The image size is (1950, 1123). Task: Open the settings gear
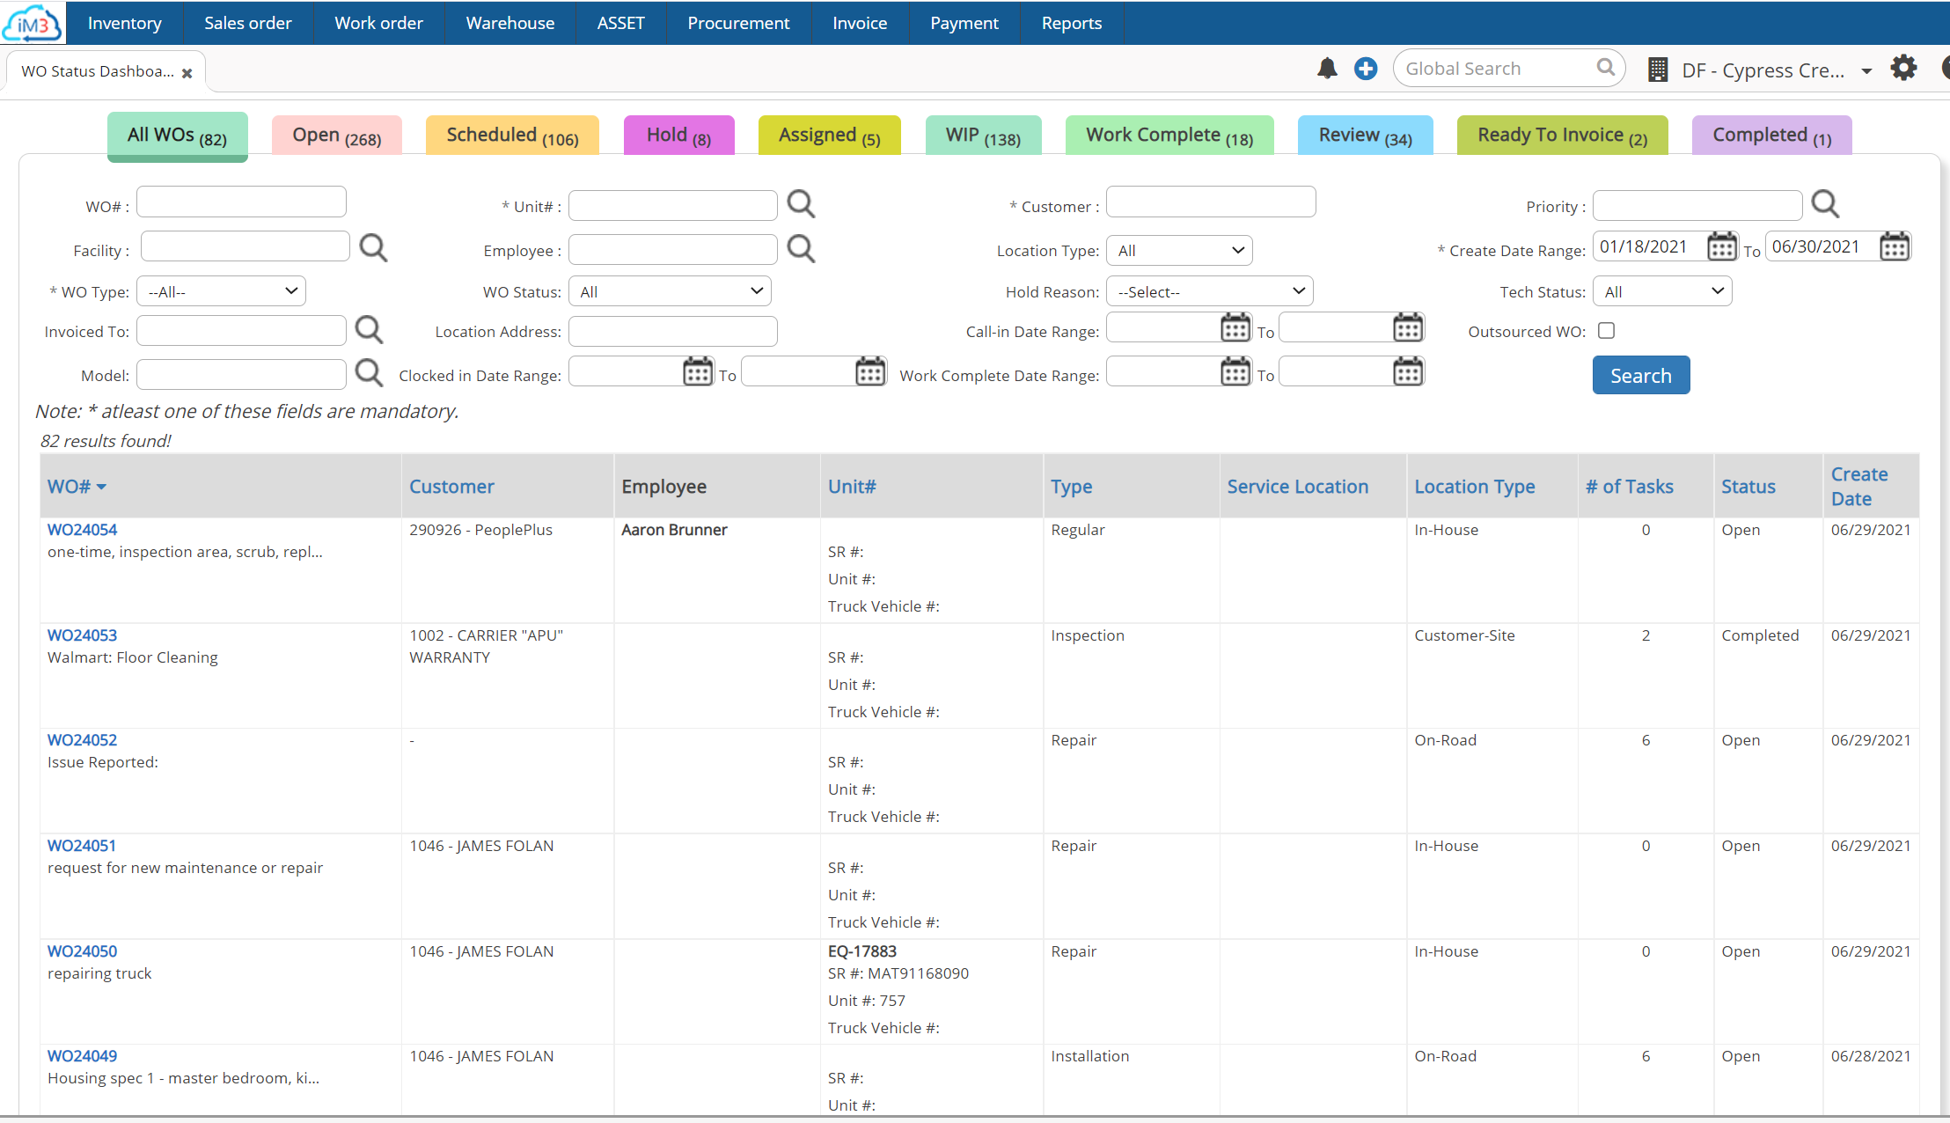[1903, 67]
